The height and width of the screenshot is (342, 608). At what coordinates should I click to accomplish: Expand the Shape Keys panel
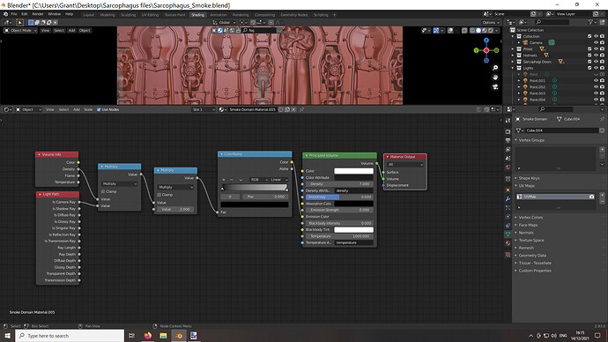click(529, 178)
